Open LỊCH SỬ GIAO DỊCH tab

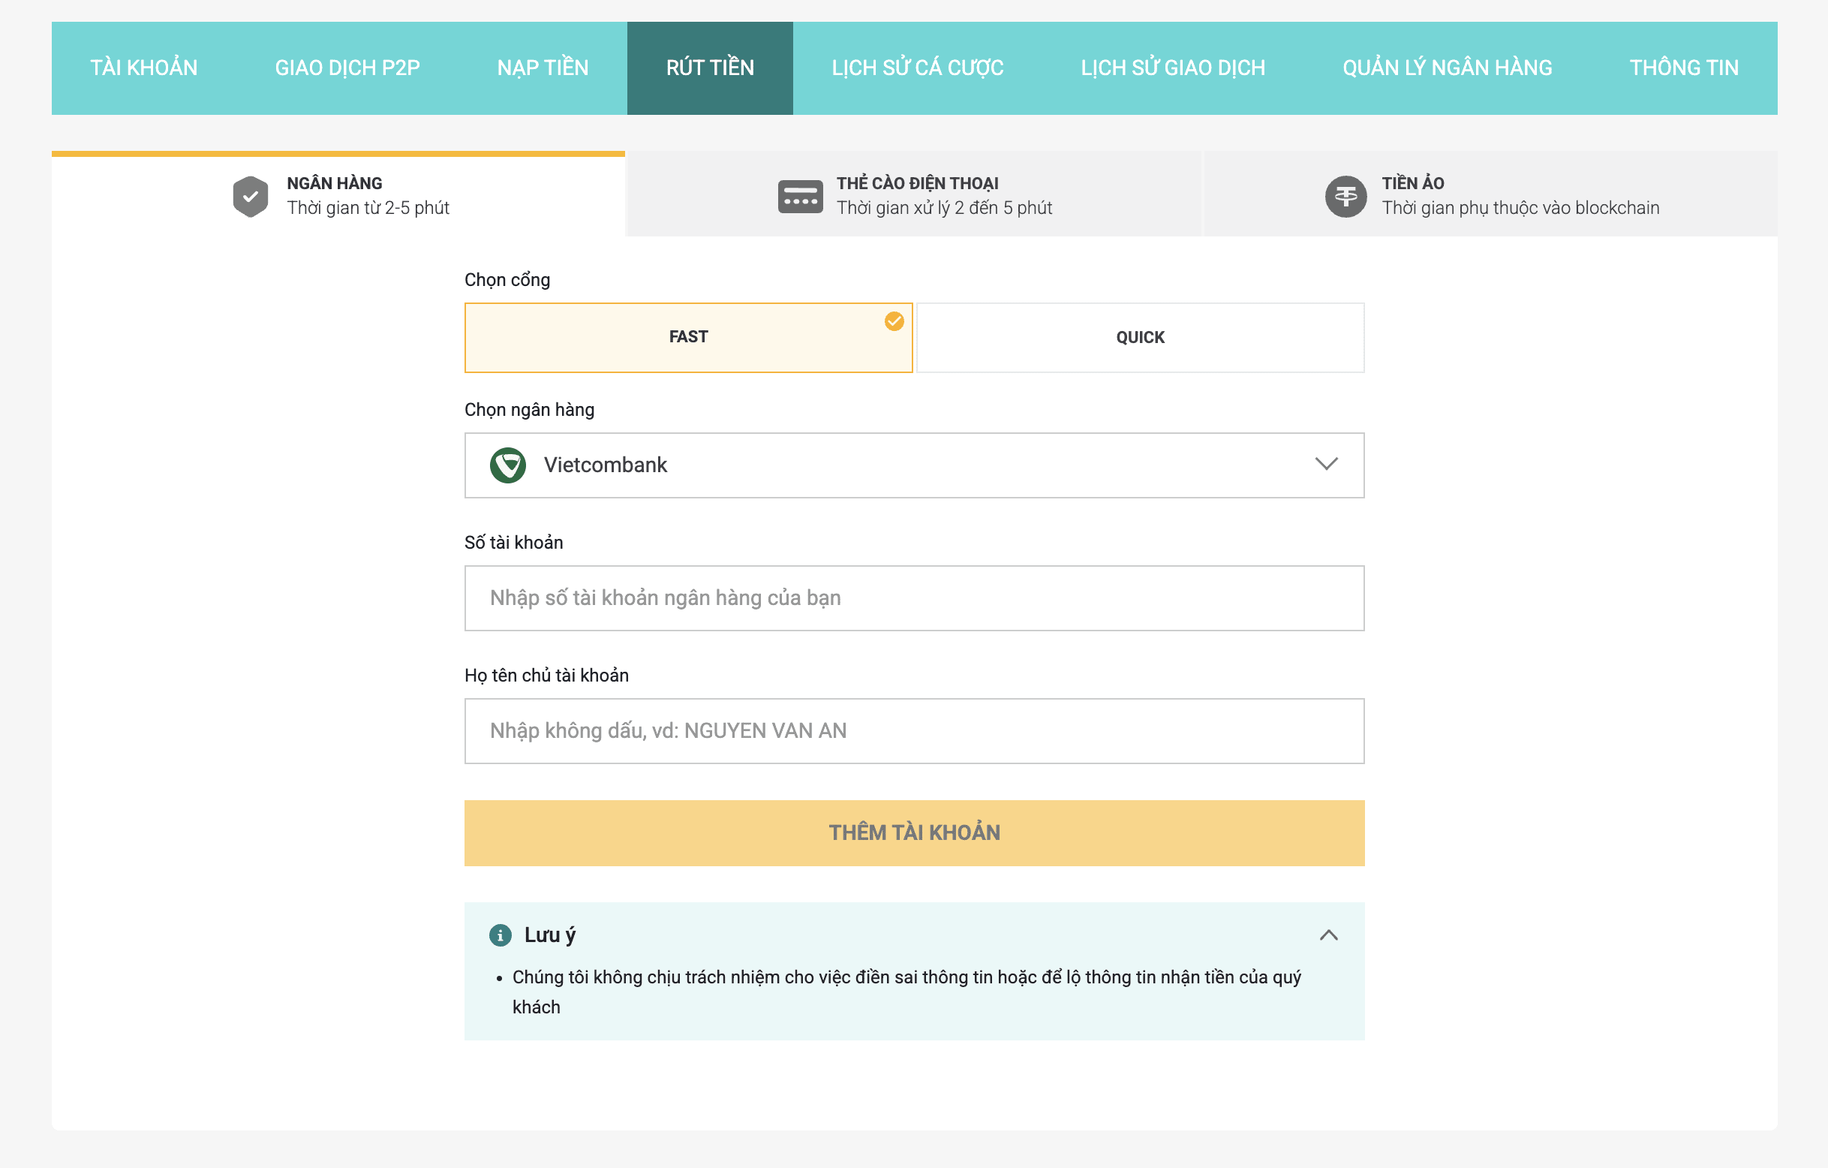point(1173,68)
